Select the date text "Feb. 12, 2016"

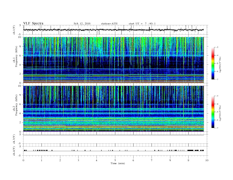(82, 24)
